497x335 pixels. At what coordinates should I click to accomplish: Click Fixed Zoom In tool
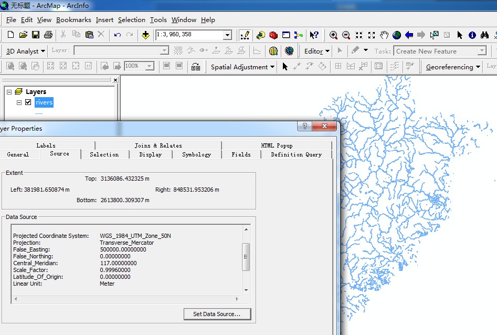click(359, 35)
